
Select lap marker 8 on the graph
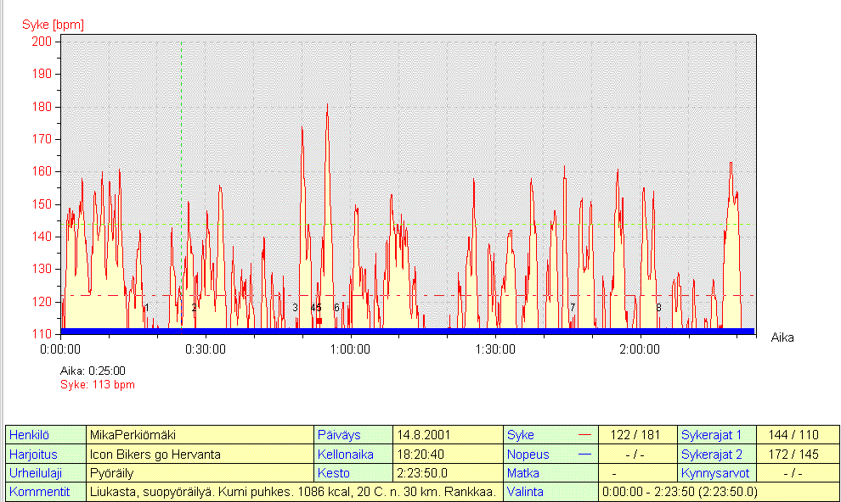pyautogui.click(x=658, y=308)
